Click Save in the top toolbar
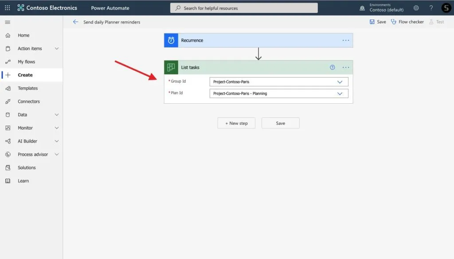 point(378,22)
